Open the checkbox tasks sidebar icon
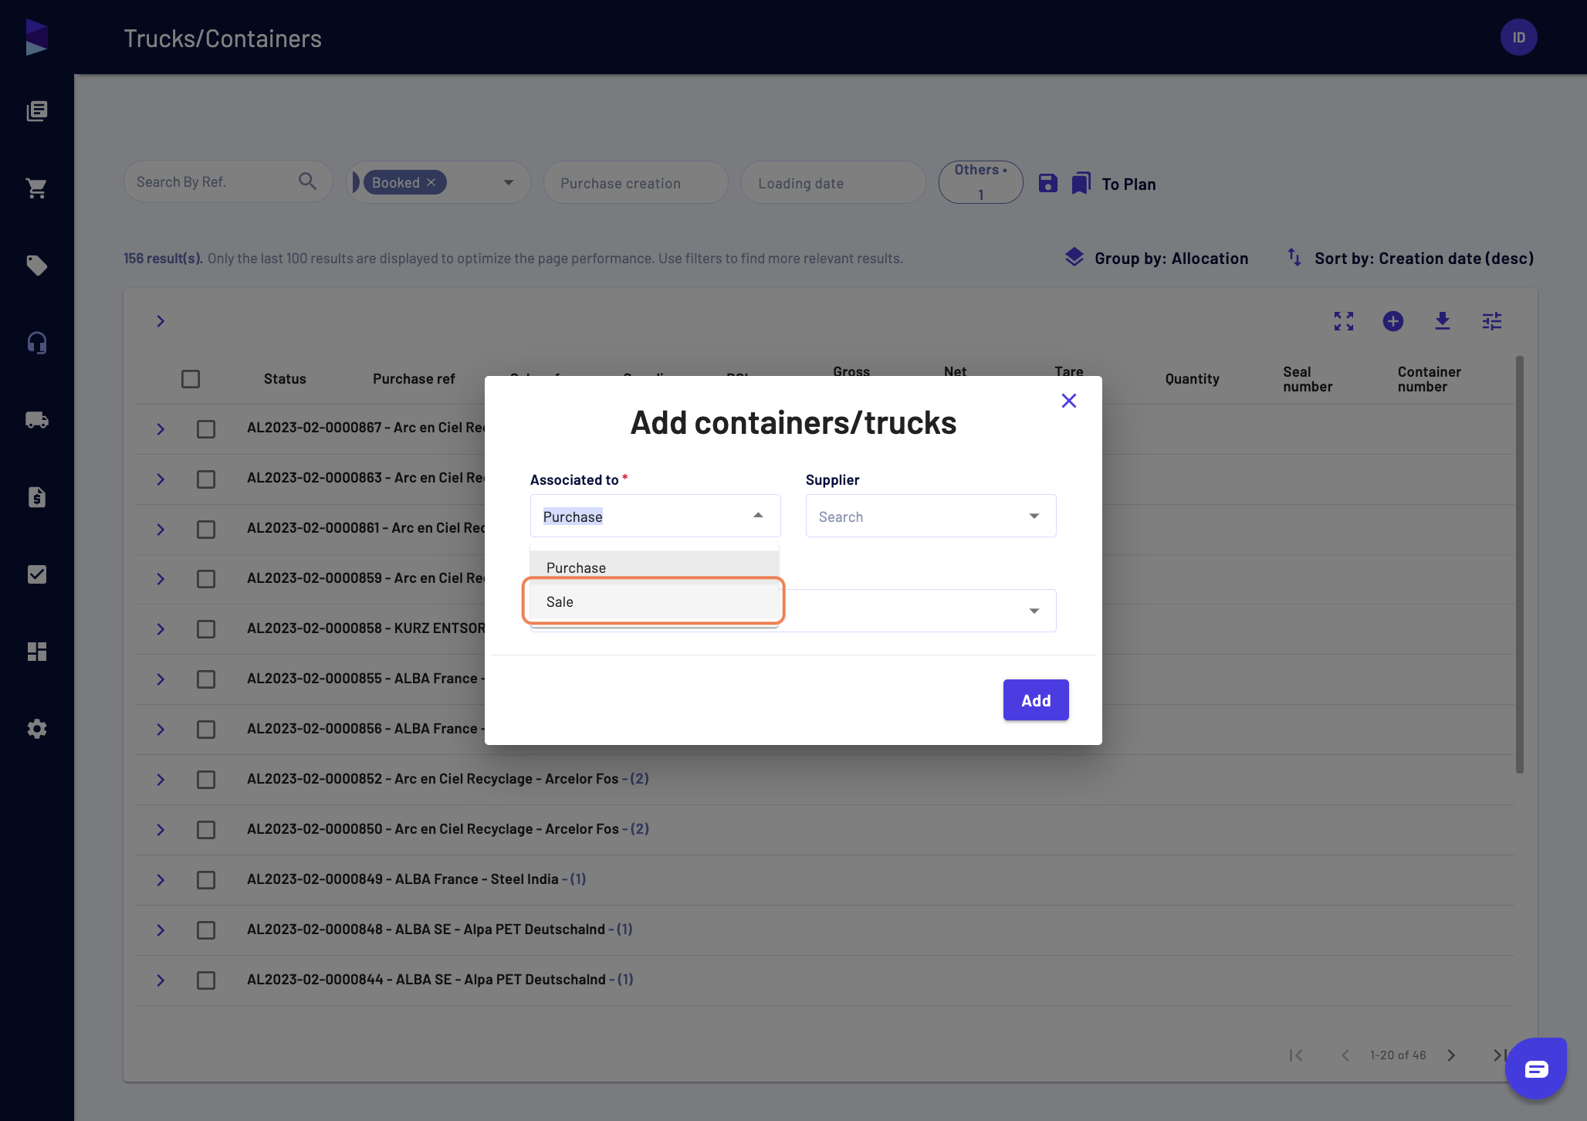The width and height of the screenshot is (1587, 1121). (36, 574)
